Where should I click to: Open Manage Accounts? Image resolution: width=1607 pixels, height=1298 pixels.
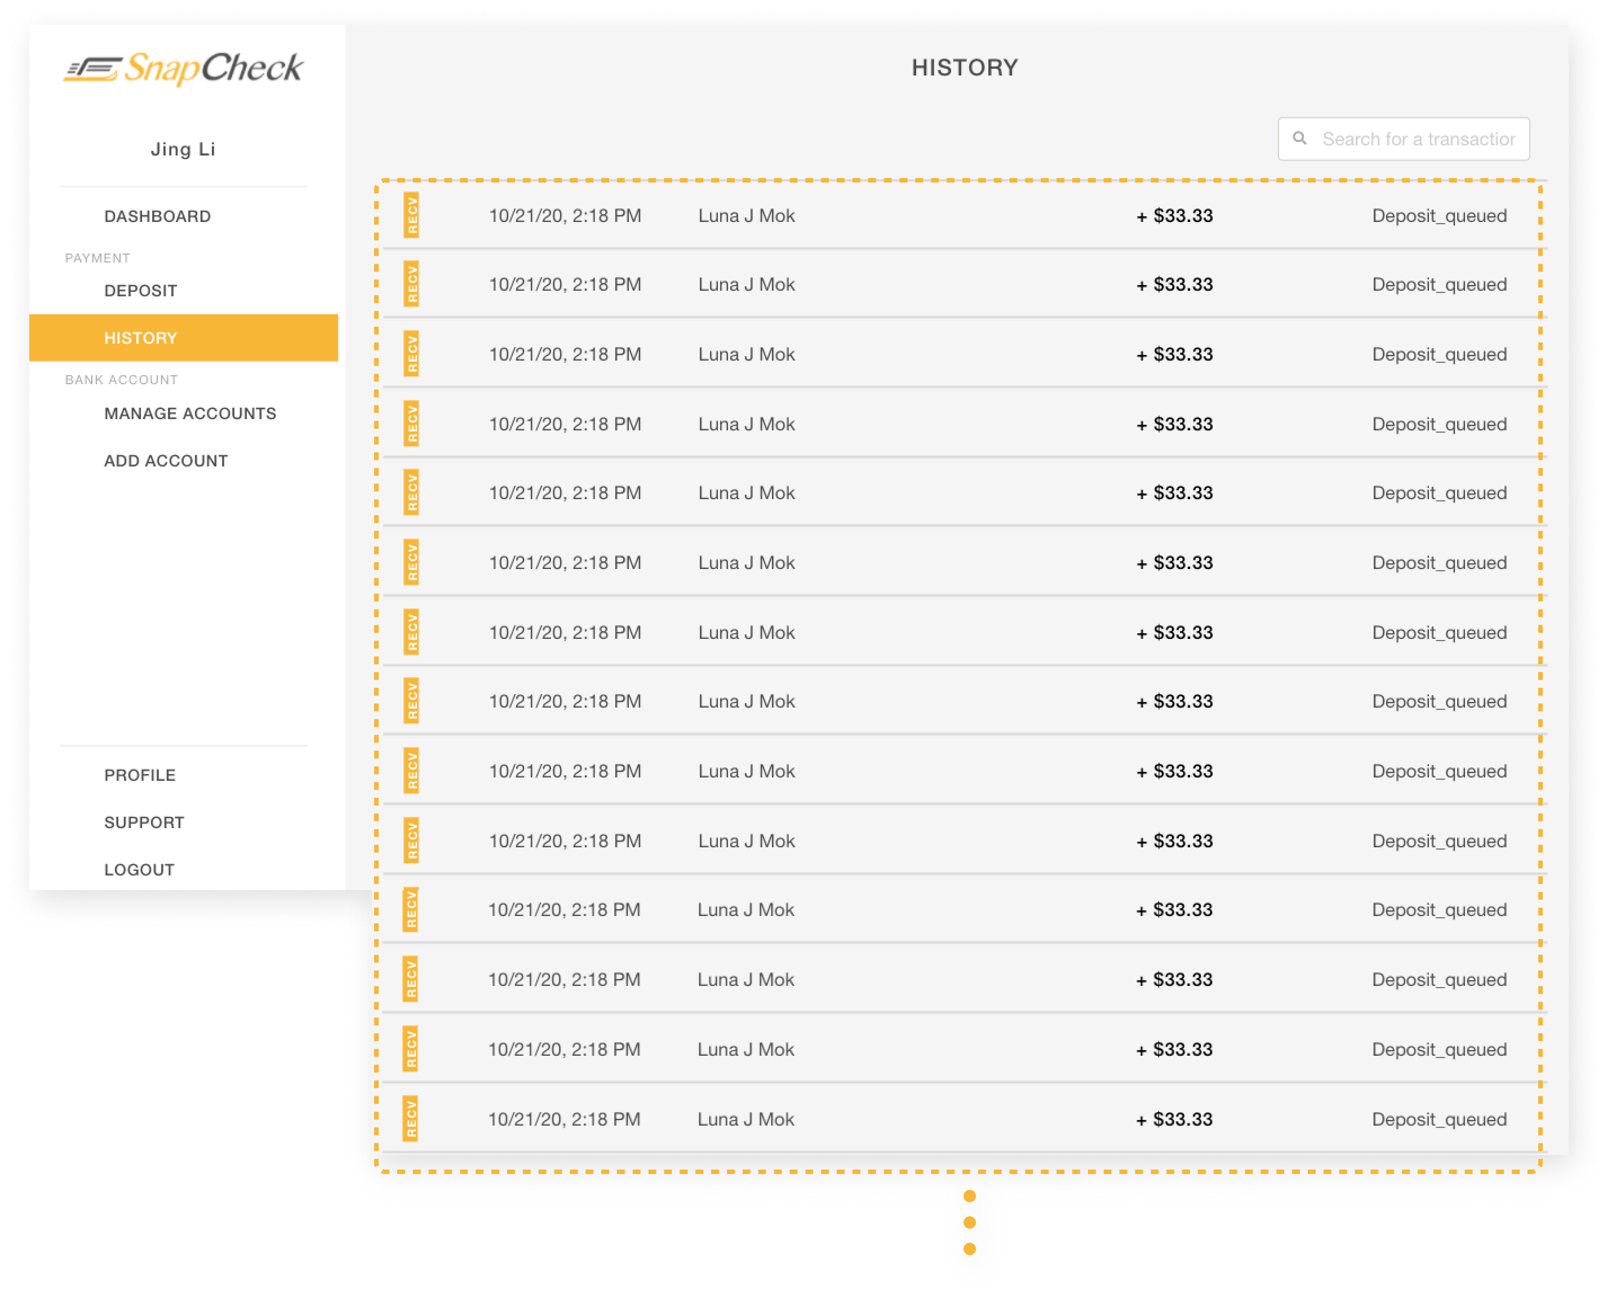[190, 414]
